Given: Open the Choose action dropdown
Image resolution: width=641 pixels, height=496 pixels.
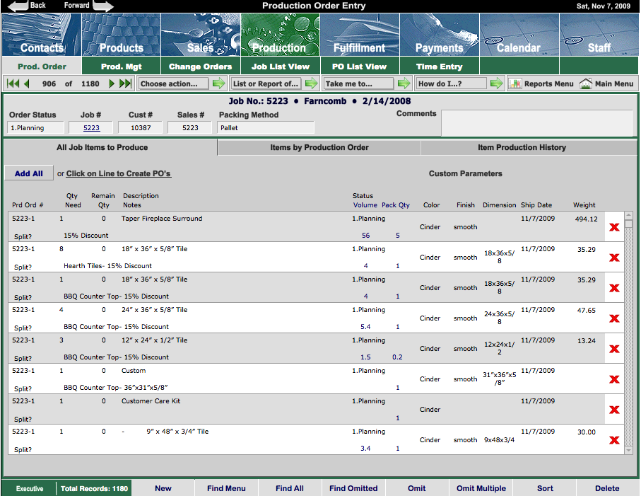Looking at the screenshot, I should [x=173, y=83].
